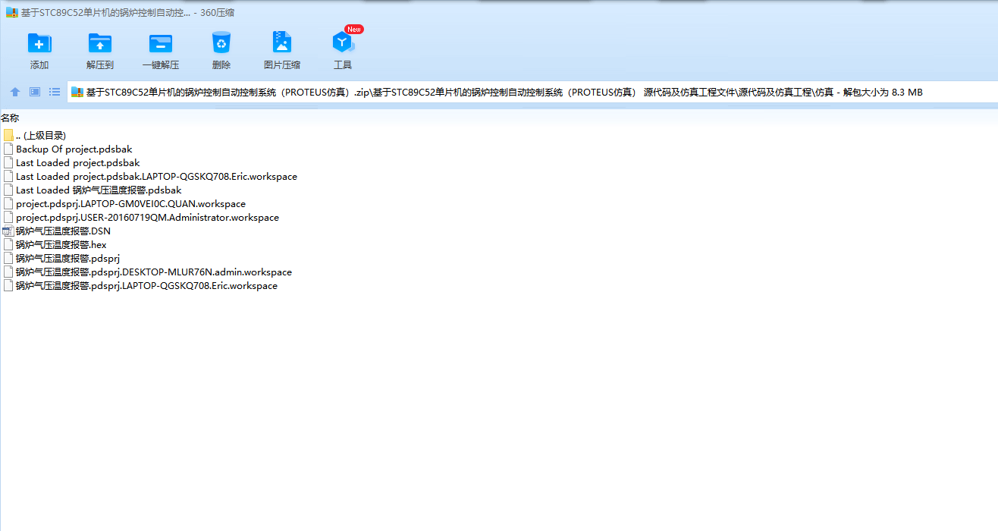The width and height of the screenshot is (998, 531).
Task: Click the archive path address field
Action: coord(532,93)
